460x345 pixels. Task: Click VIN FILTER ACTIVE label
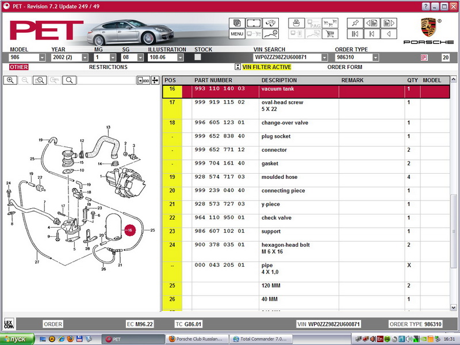267,67
